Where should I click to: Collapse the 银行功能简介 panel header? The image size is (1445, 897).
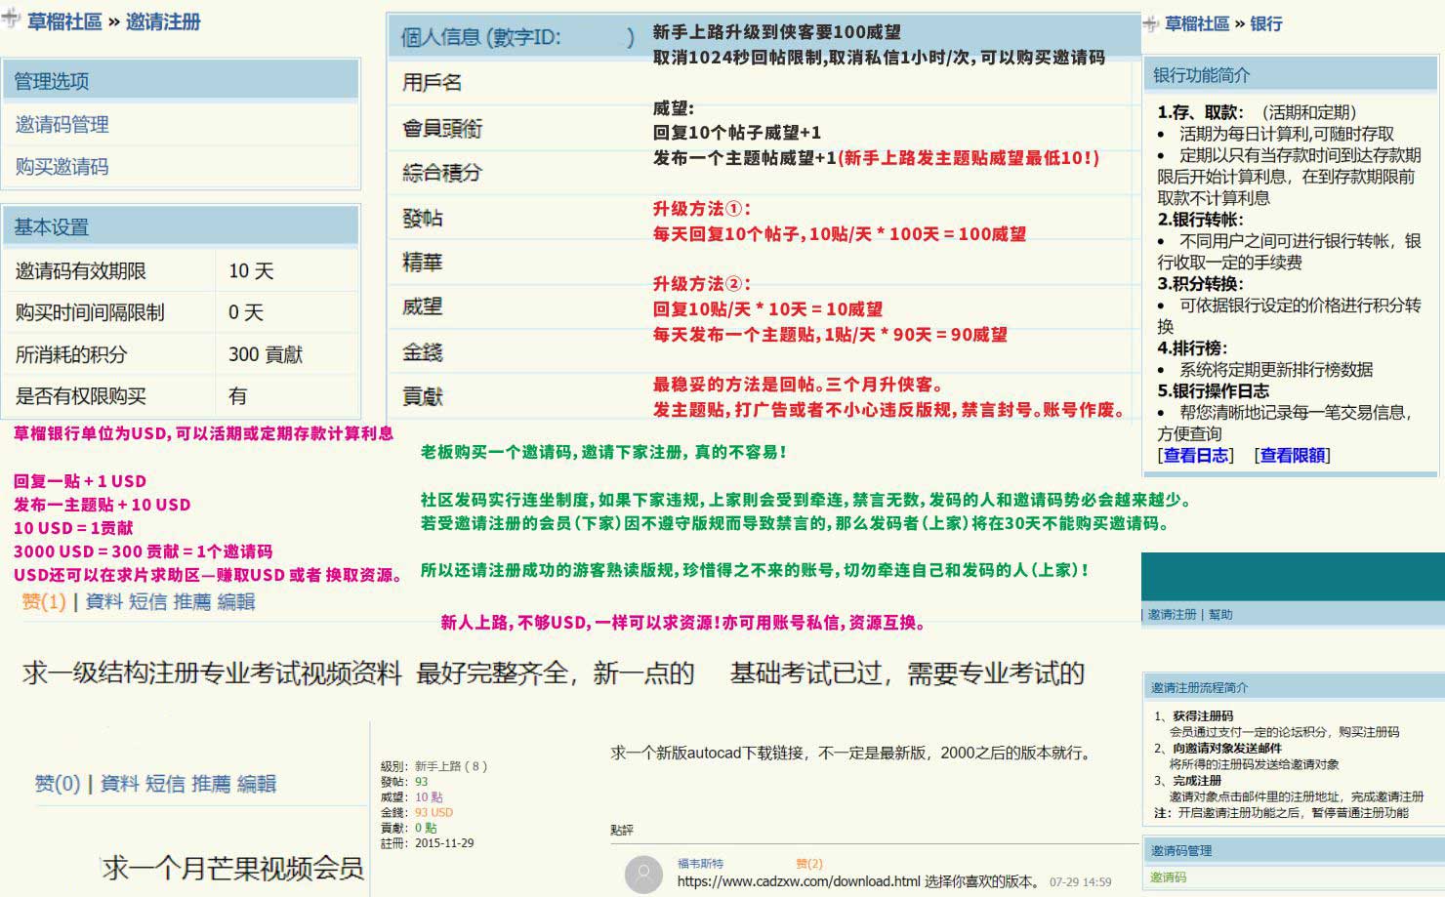[1200, 74]
